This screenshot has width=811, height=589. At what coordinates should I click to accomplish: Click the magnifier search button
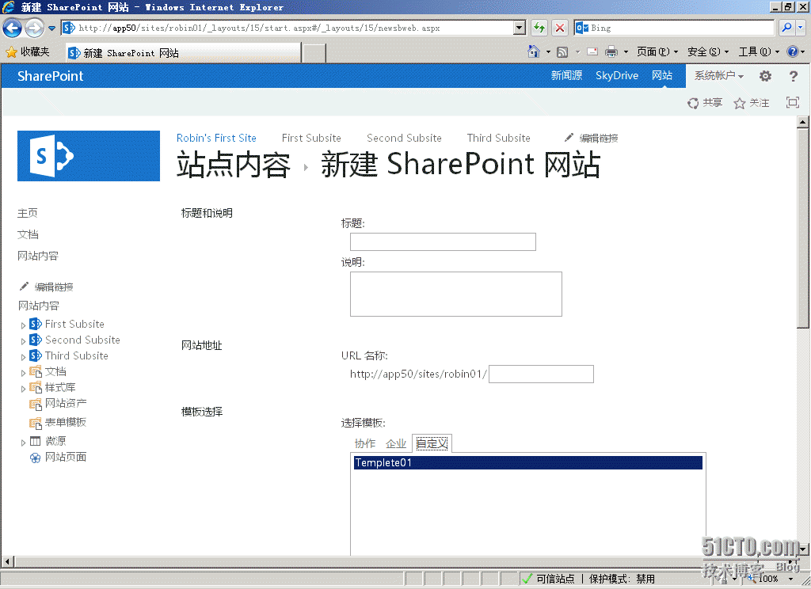(786, 28)
